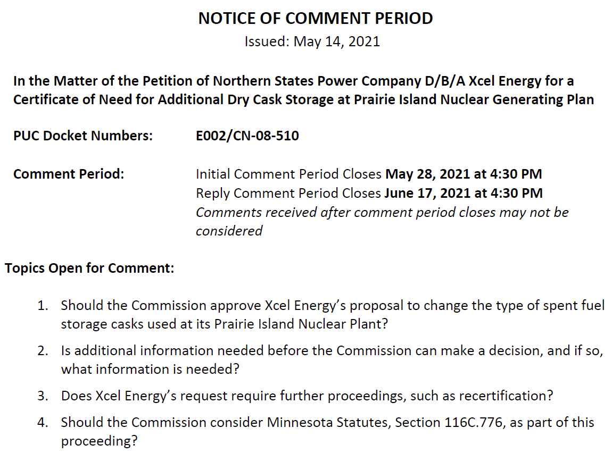
Task: Click the "Comment Period:" label
Action: pos(68,174)
